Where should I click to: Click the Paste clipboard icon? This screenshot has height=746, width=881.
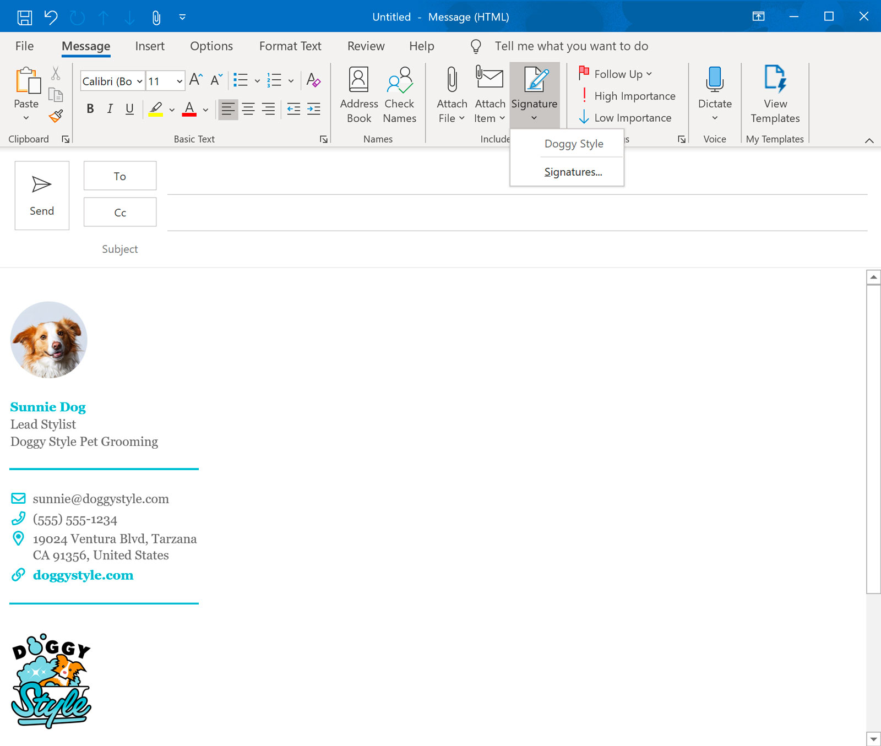28,80
